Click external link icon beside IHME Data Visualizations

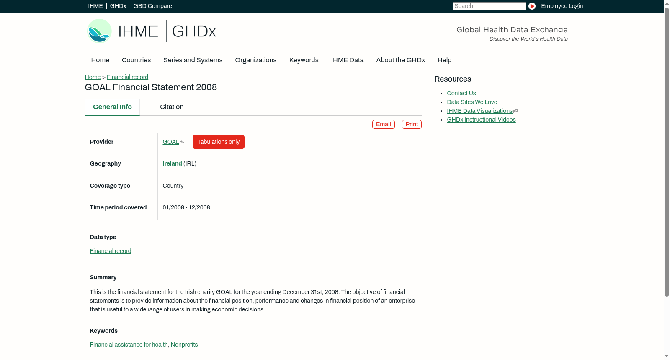point(515,111)
